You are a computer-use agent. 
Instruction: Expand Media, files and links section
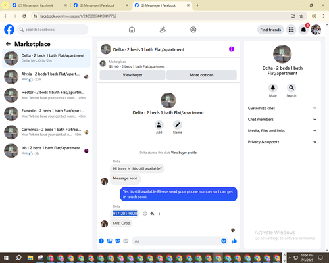[282, 131]
